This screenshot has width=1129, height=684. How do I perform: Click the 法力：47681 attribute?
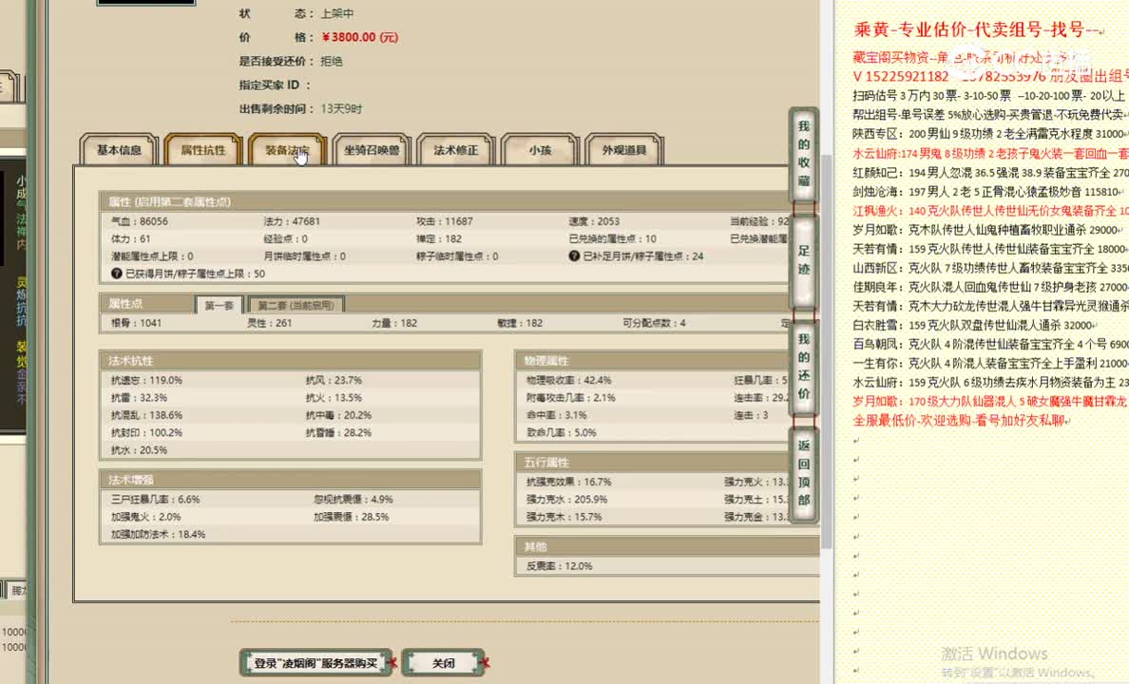click(x=292, y=221)
